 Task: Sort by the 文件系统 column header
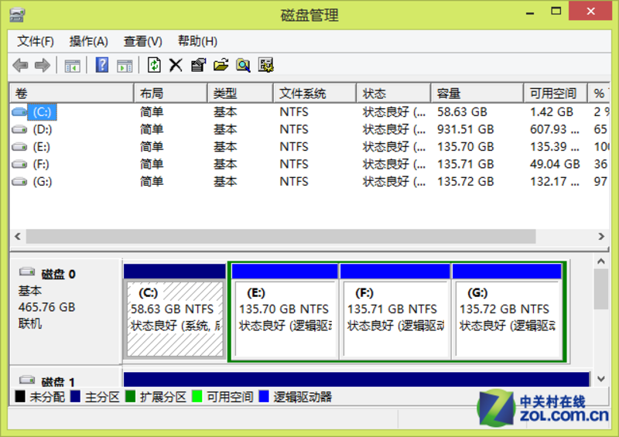pyautogui.click(x=315, y=94)
